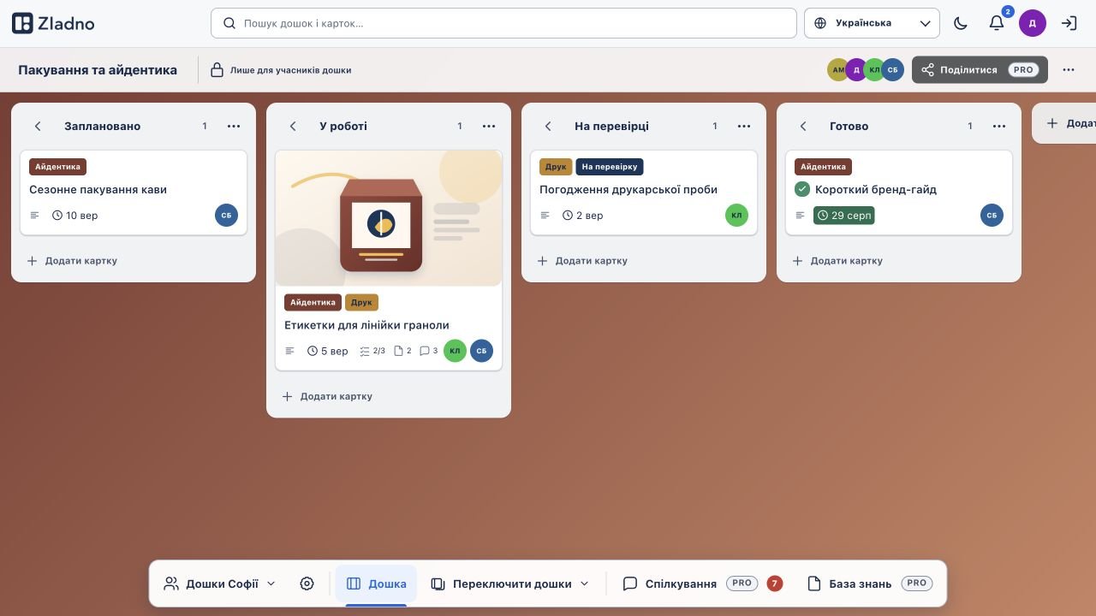Collapse the Заплановано list

[x=38, y=126]
